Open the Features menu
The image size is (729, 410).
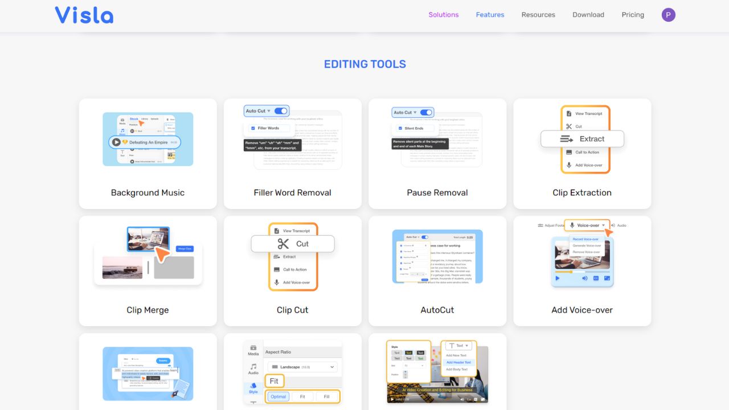click(x=490, y=15)
